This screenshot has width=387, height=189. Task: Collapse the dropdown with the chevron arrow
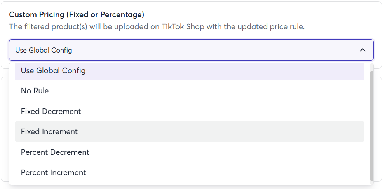363,50
